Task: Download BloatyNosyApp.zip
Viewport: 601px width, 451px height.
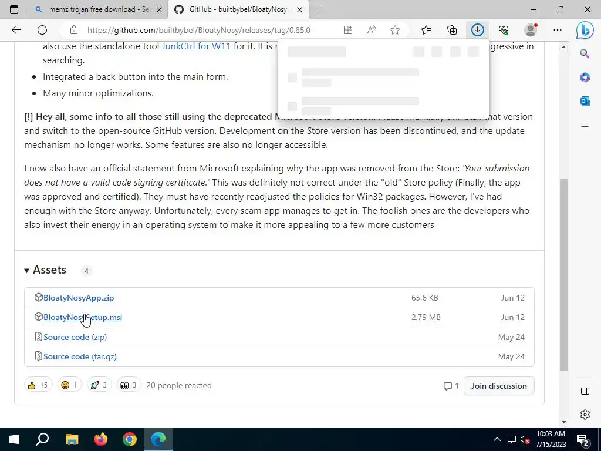Action: pyautogui.click(x=79, y=298)
